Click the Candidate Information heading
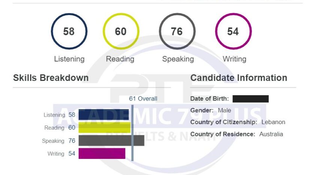This screenshot has height=175, width=324. [238, 78]
